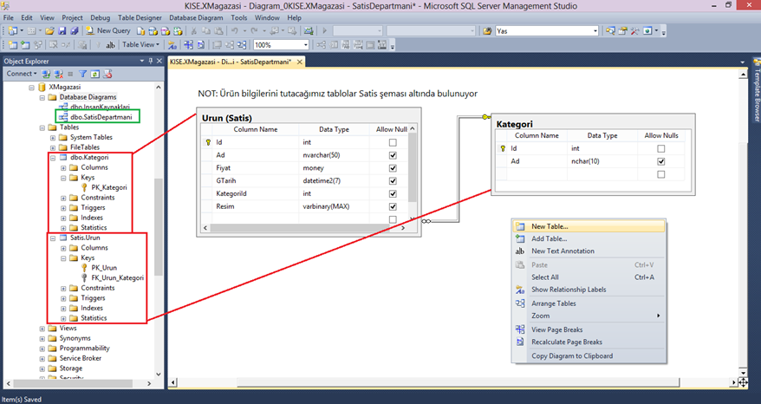
Task: Open the Table View dropdown
Action: click(x=140, y=45)
